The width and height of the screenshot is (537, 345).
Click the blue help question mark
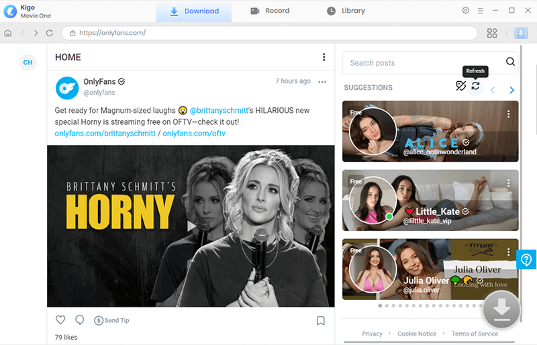pyautogui.click(x=526, y=260)
